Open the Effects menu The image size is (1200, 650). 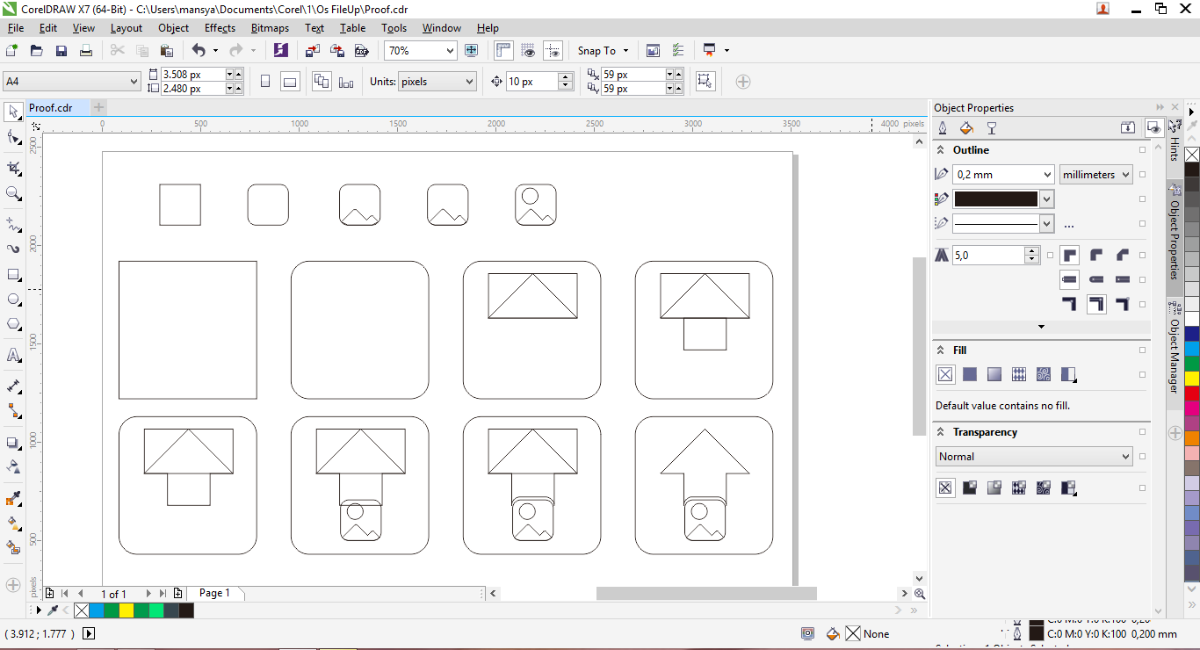[x=220, y=28]
